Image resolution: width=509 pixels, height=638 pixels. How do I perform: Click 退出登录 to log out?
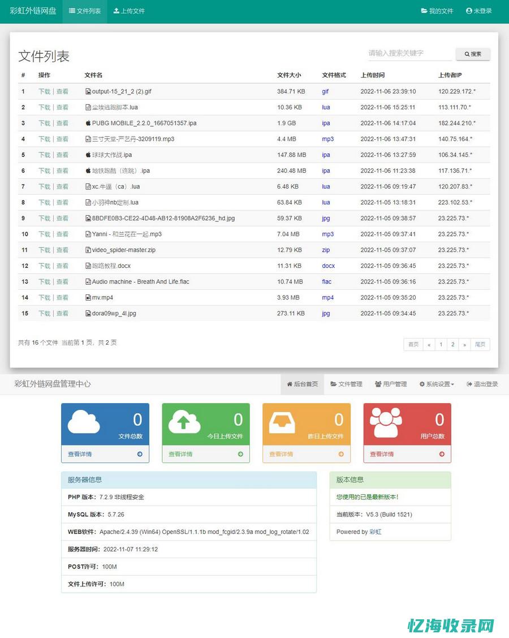[482, 384]
